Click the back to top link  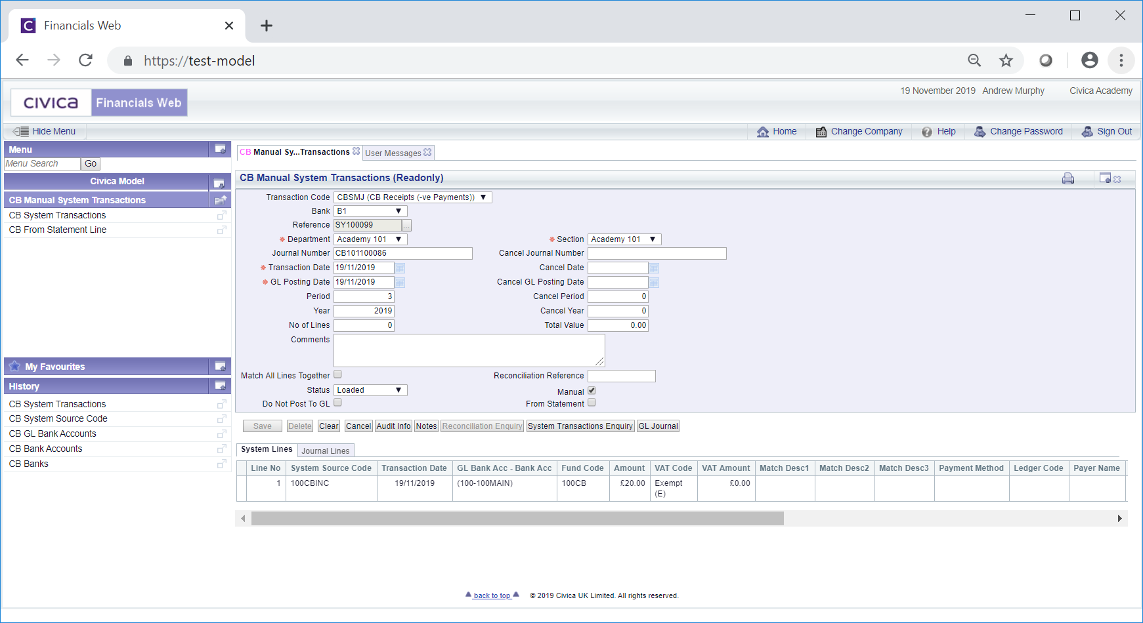coord(492,595)
